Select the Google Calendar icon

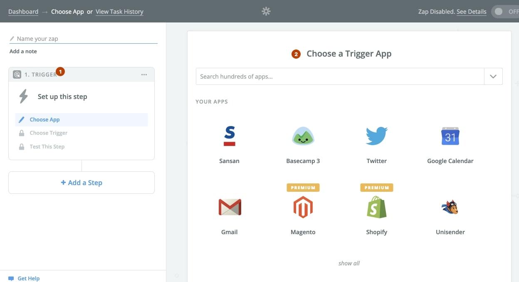point(450,136)
